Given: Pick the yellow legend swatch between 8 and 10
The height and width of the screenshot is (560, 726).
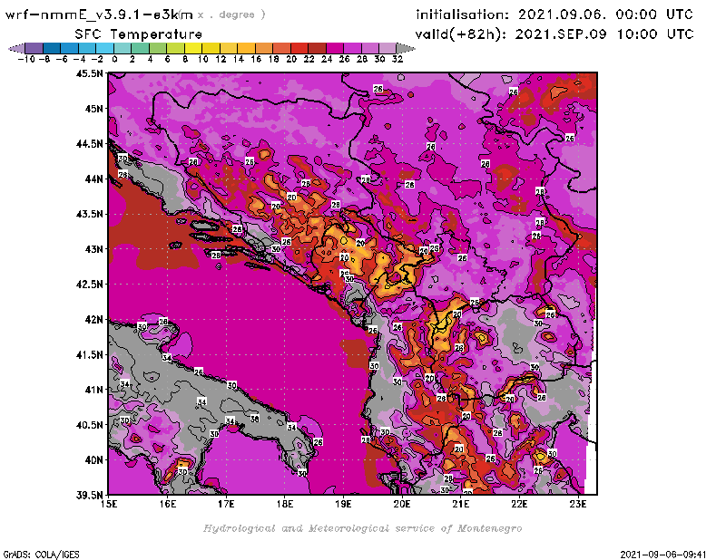Looking at the screenshot, I should tap(193, 48).
